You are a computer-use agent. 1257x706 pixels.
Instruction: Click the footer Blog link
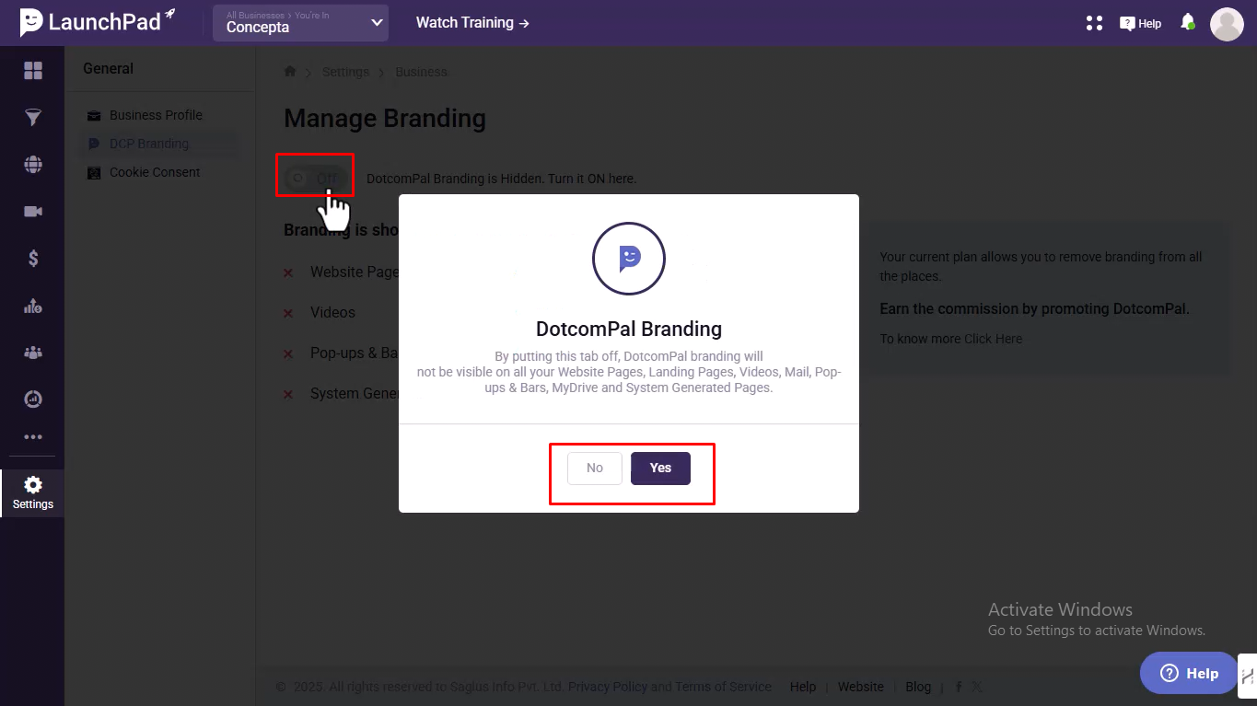click(x=918, y=687)
